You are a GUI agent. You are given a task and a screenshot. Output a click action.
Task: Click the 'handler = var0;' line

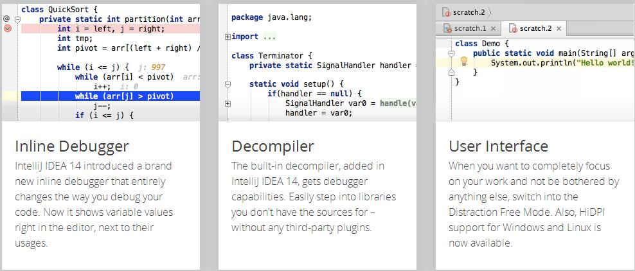coord(319,113)
